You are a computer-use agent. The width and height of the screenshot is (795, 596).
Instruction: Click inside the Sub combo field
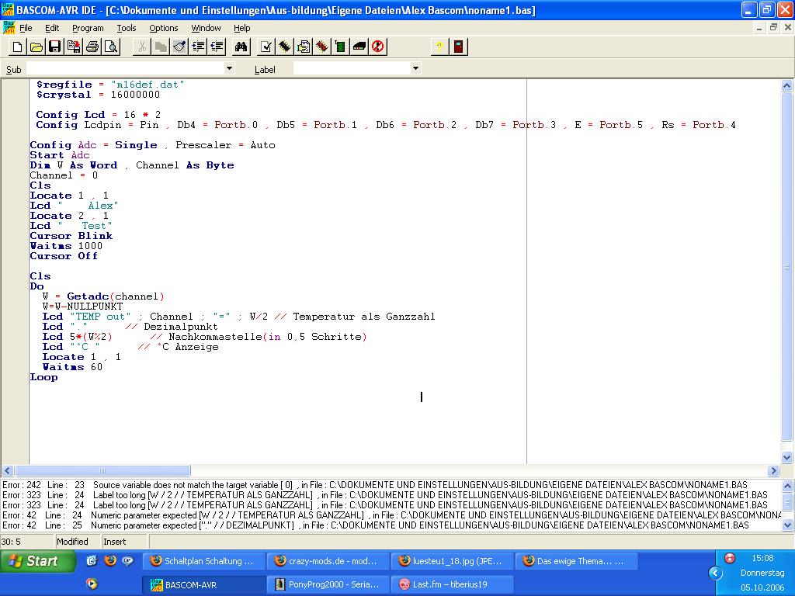point(125,68)
